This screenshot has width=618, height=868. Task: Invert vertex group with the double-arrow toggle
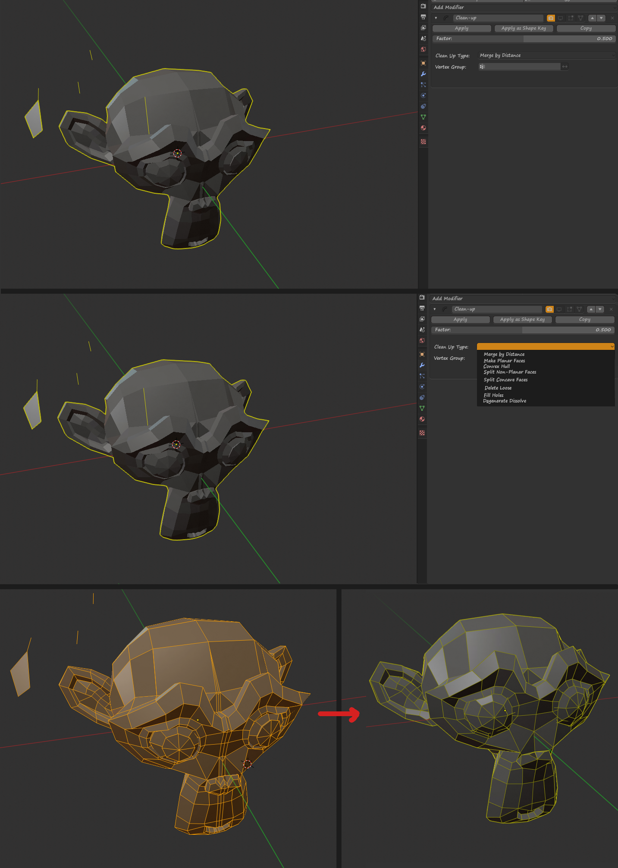tap(565, 66)
